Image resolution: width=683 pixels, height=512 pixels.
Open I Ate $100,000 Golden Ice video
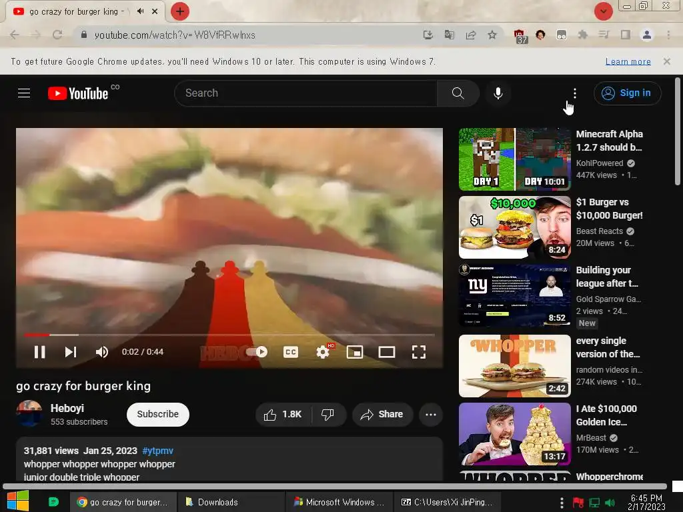514,433
